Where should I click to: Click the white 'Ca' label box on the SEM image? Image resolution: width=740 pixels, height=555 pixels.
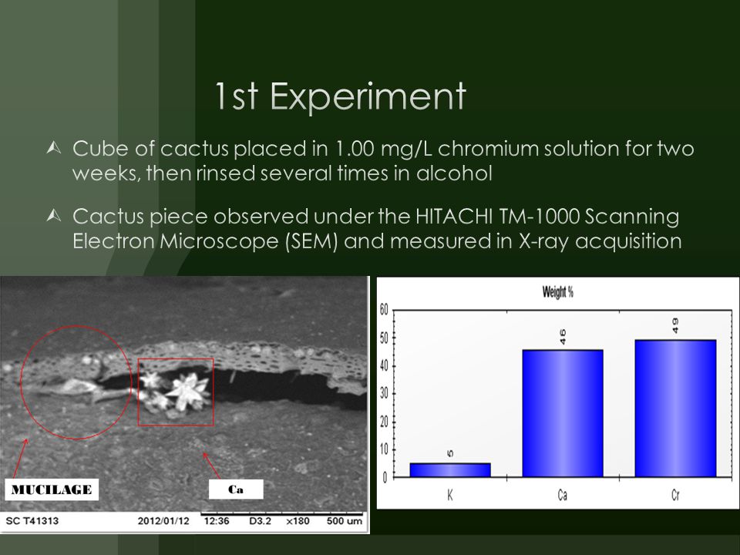click(x=236, y=489)
